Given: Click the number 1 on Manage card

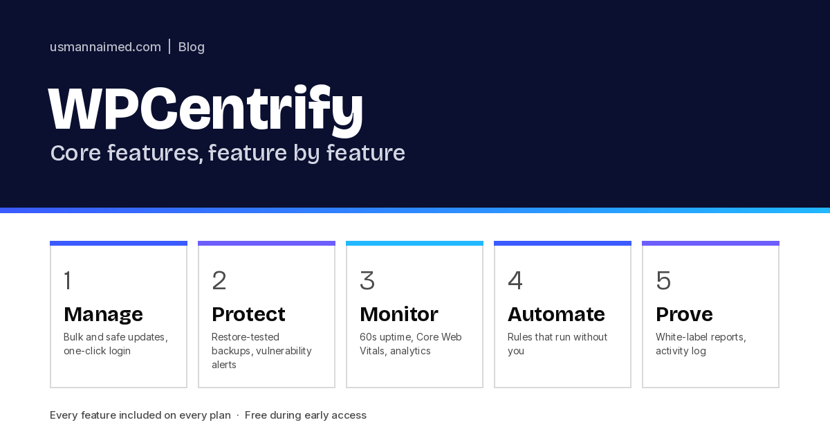Looking at the screenshot, I should tap(67, 280).
